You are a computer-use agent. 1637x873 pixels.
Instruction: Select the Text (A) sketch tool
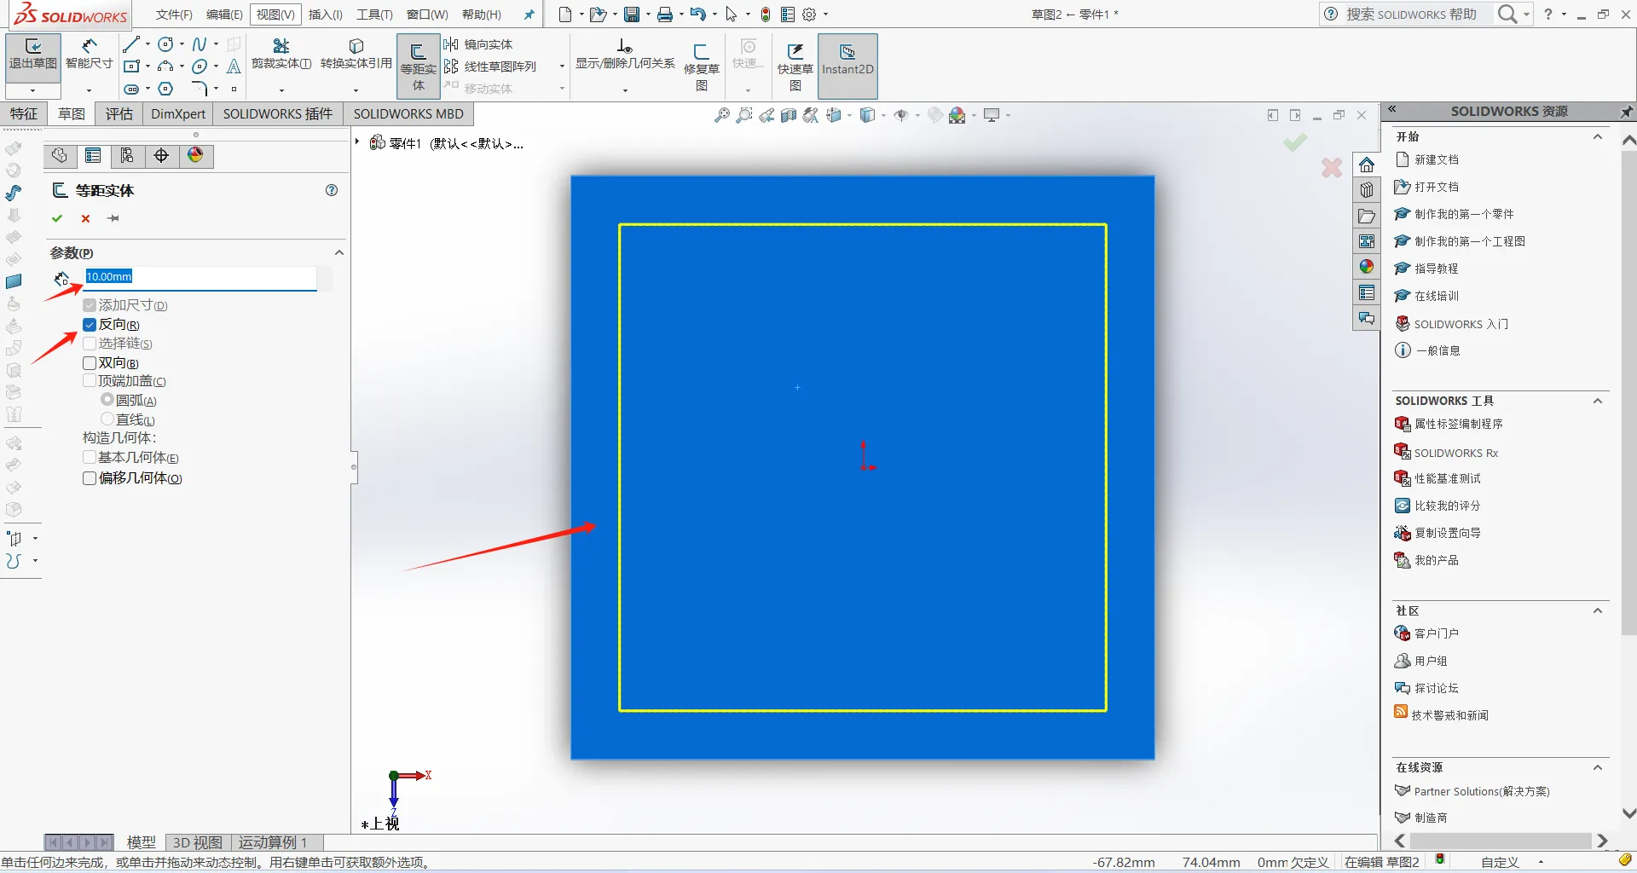pos(234,66)
